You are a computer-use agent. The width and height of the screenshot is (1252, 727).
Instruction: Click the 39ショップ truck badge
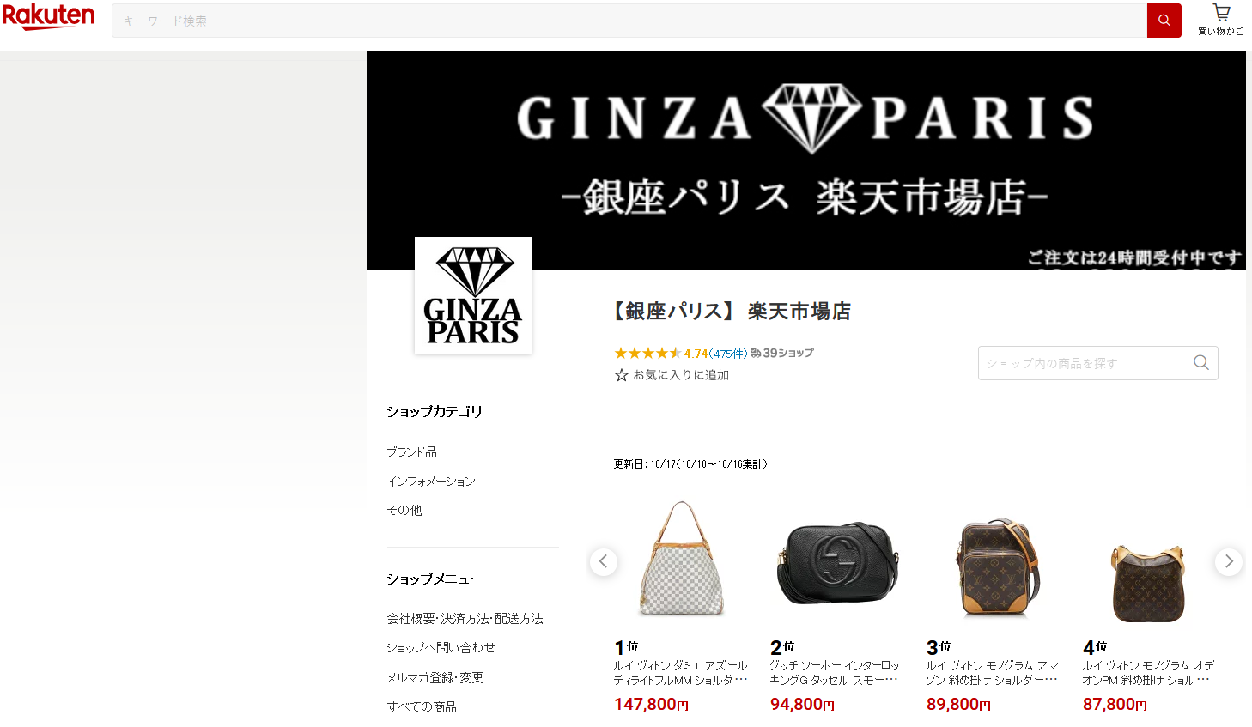(781, 353)
